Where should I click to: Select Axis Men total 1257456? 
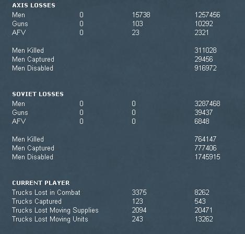(207, 15)
